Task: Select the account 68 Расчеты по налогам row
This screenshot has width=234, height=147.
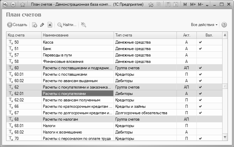Action: tap(77, 119)
